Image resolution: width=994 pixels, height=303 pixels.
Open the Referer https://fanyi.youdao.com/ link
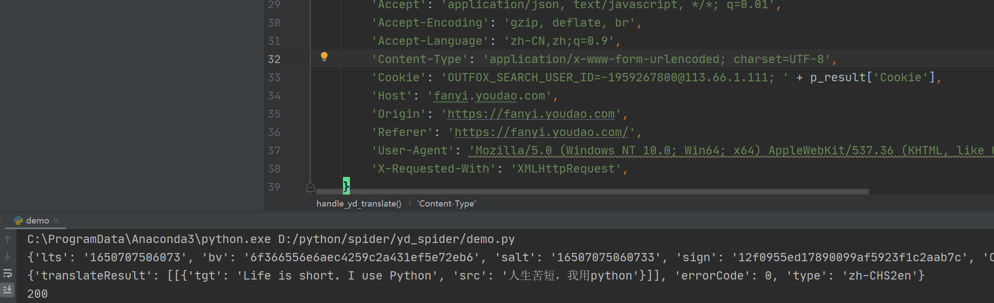(542, 132)
